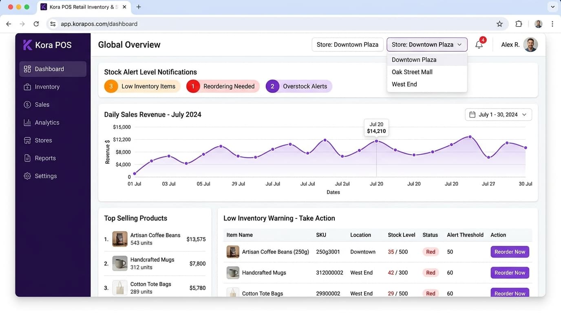Screen dimensions: 561x313
Task: Open Settings in sidebar
Action: [53, 176]
